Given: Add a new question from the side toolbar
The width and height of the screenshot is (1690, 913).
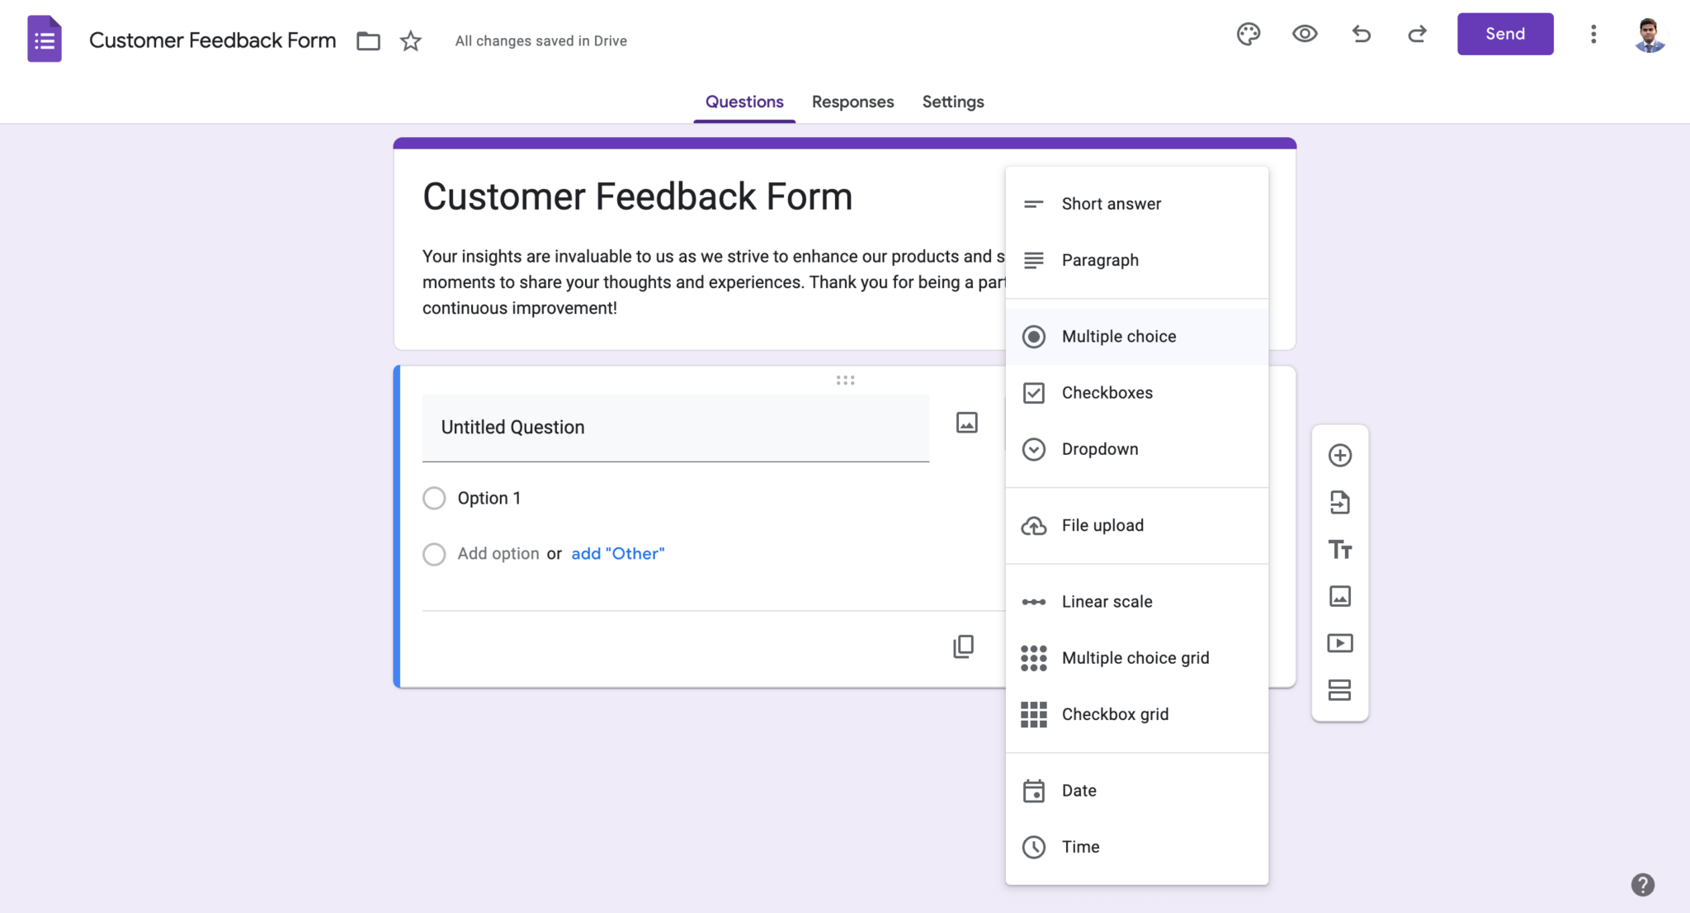Looking at the screenshot, I should click(1339, 455).
